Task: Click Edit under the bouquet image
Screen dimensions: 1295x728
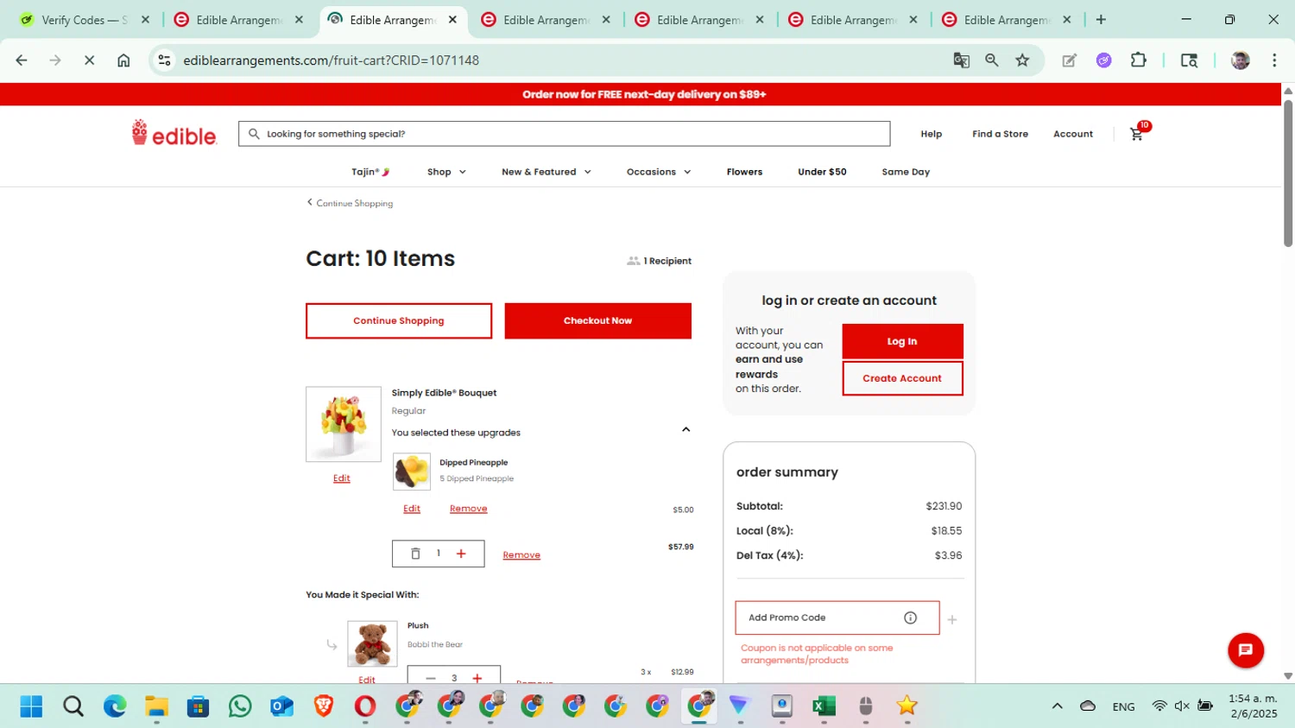Action: [342, 478]
